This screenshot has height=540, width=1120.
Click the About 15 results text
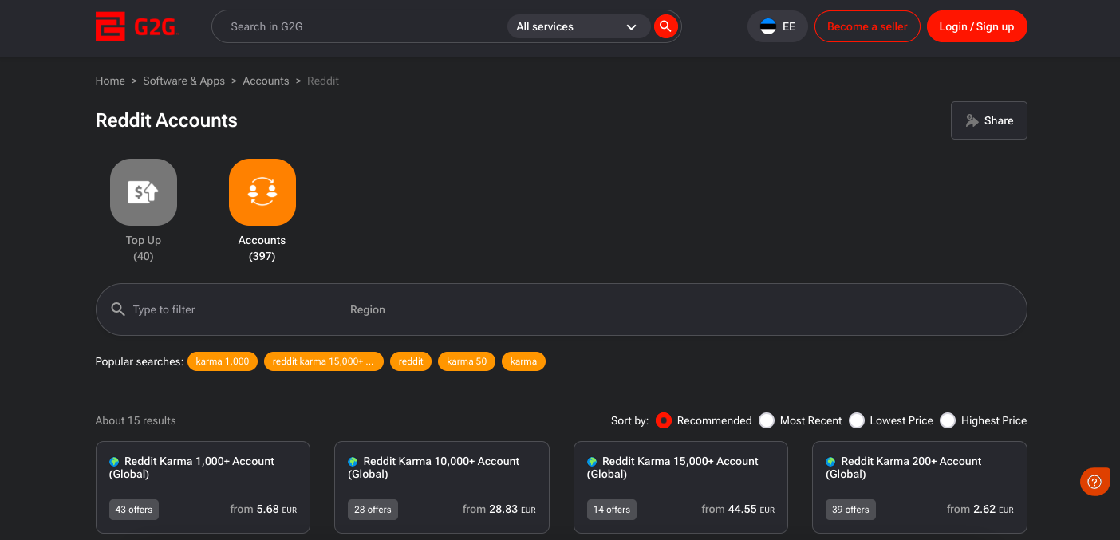point(136,420)
